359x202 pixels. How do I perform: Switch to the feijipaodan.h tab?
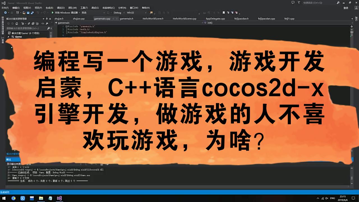(241, 19)
